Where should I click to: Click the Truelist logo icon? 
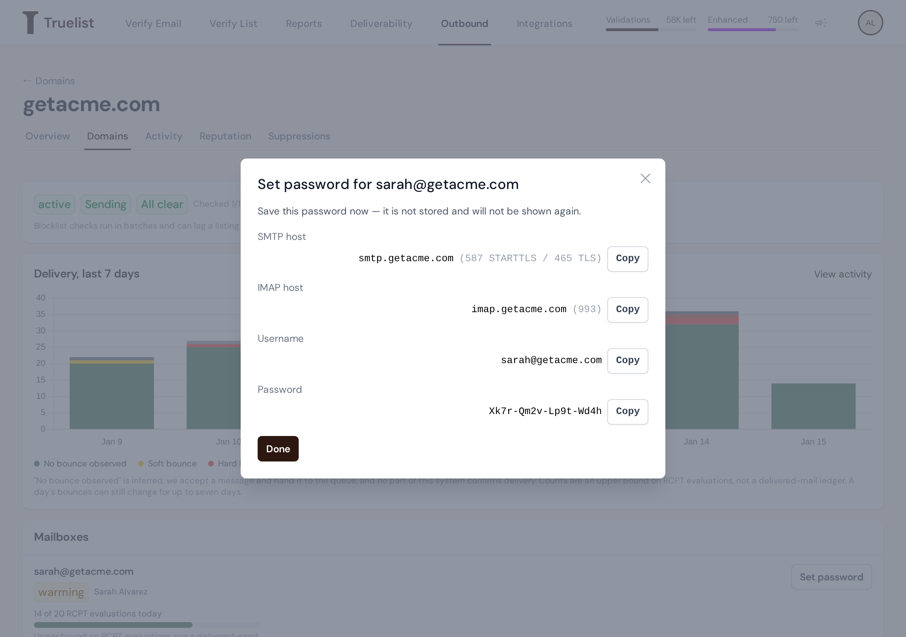(x=30, y=23)
